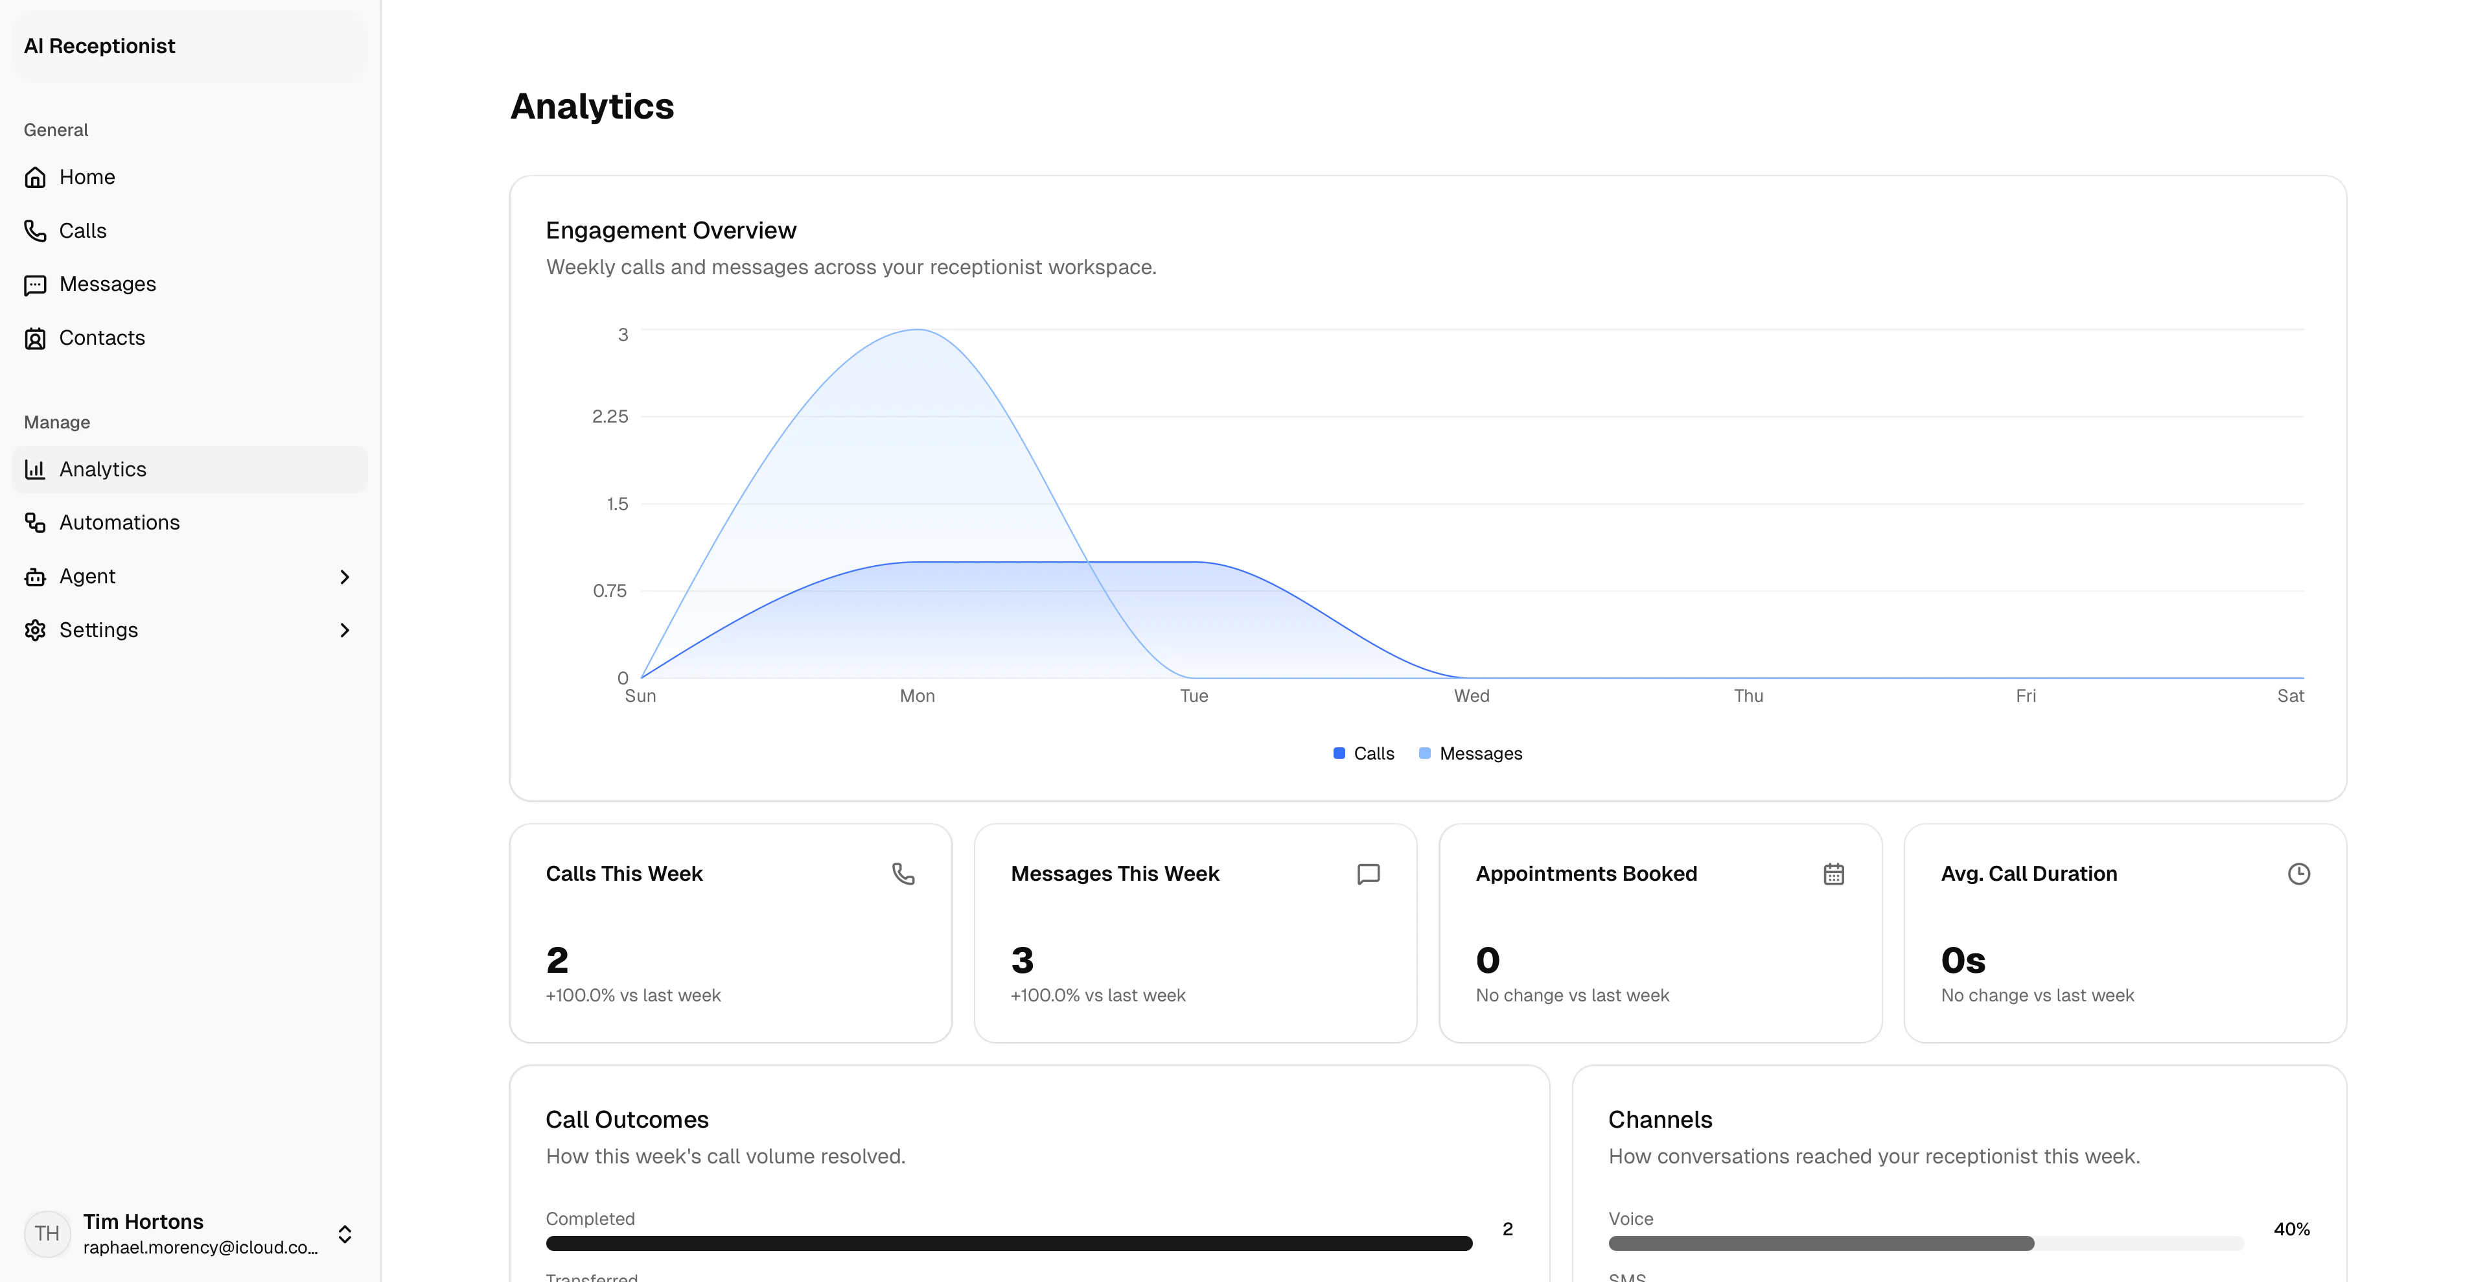
Task: Toggle the Calls series in the chart legend
Action: (x=1363, y=754)
